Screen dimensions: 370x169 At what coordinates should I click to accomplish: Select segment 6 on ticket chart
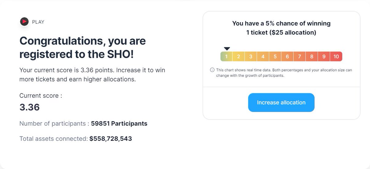(287, 57)
